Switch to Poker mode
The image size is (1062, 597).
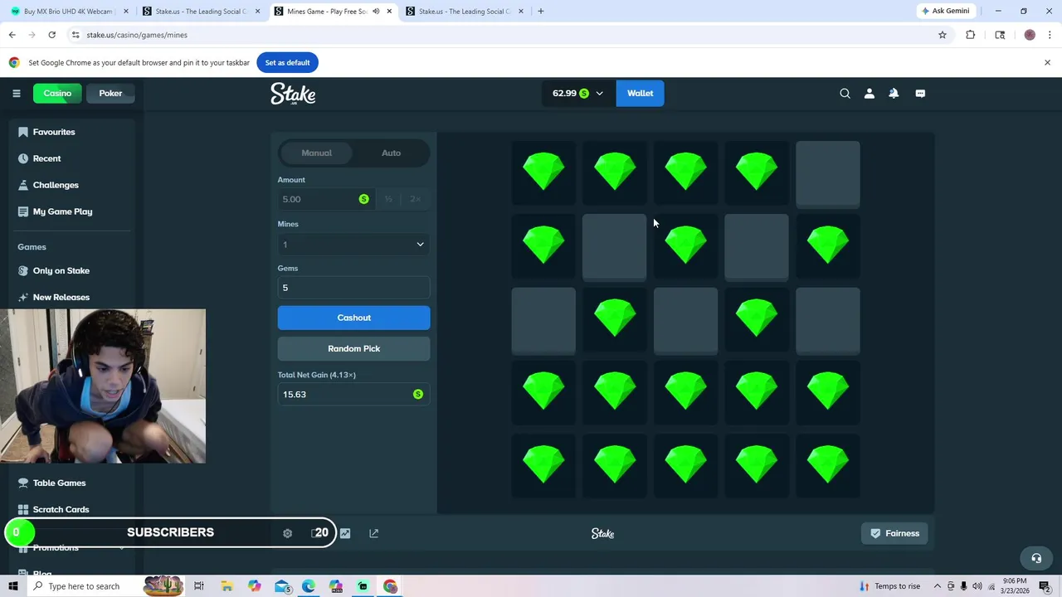(110, 93)
